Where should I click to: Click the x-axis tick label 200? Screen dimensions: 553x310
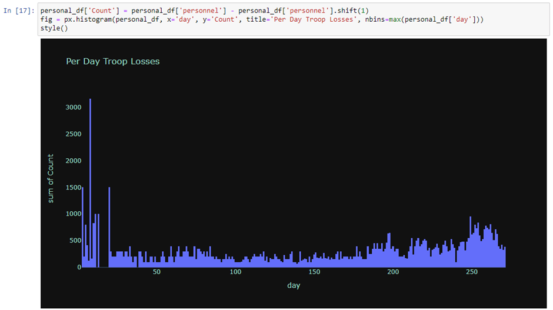point(393,272)
